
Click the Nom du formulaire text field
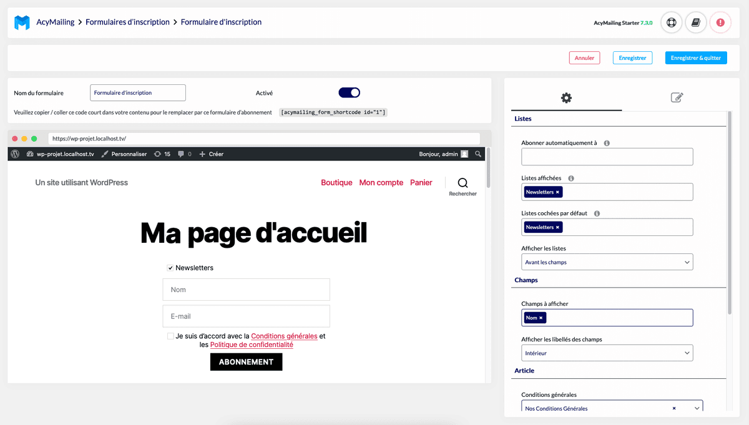[138, 93]
